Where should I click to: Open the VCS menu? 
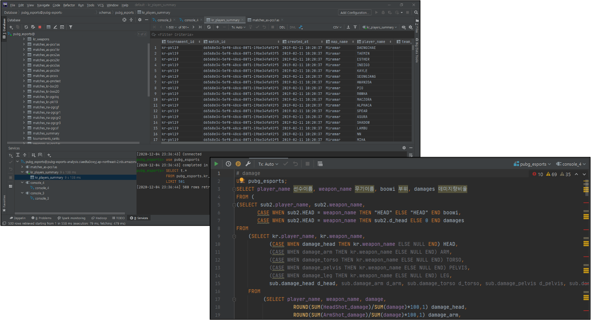101,5
